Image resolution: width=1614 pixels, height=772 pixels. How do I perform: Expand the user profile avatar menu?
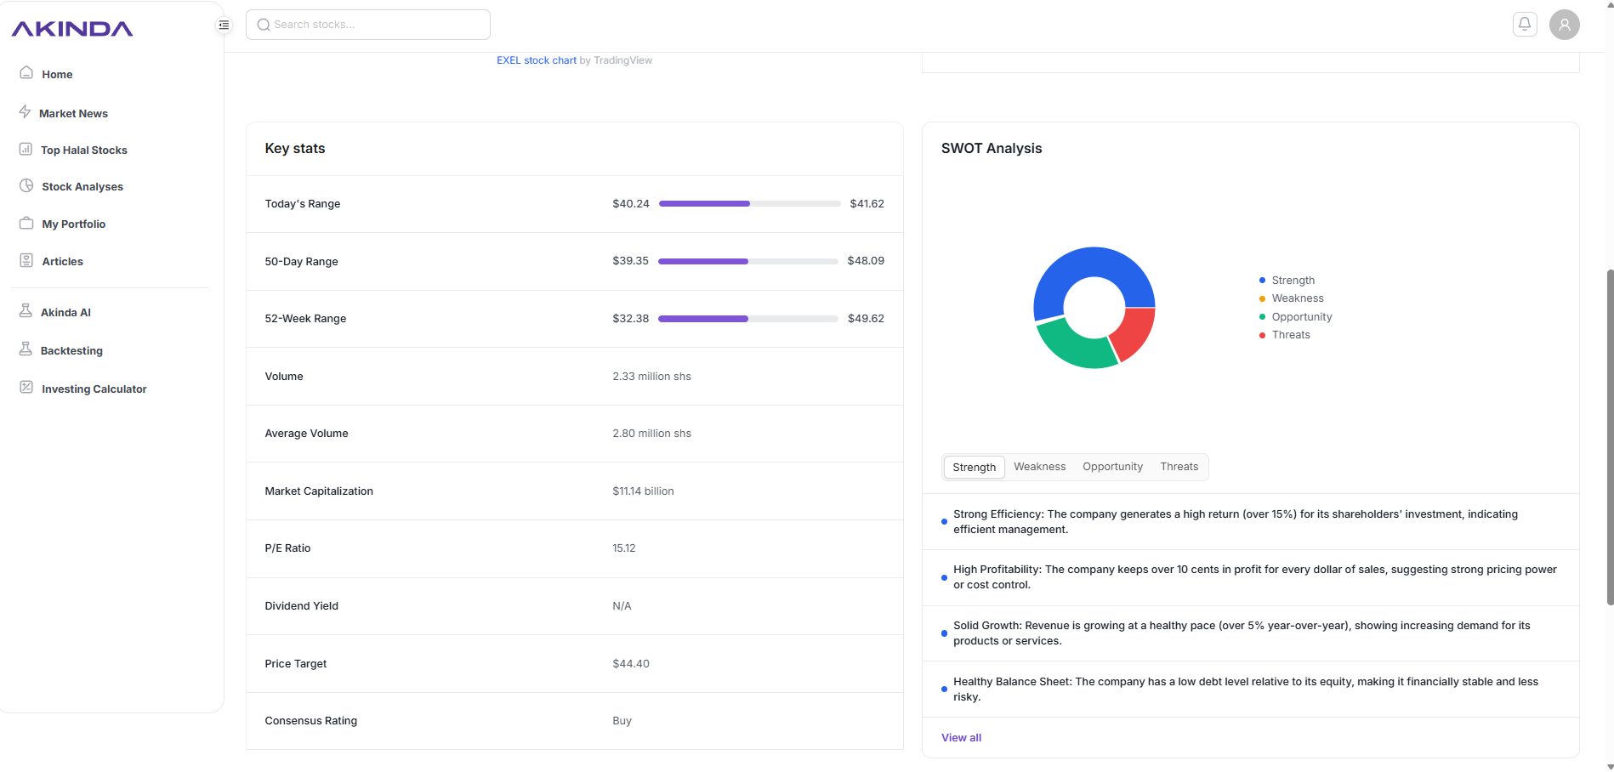pyautogui.click(x=1564, y=24)
